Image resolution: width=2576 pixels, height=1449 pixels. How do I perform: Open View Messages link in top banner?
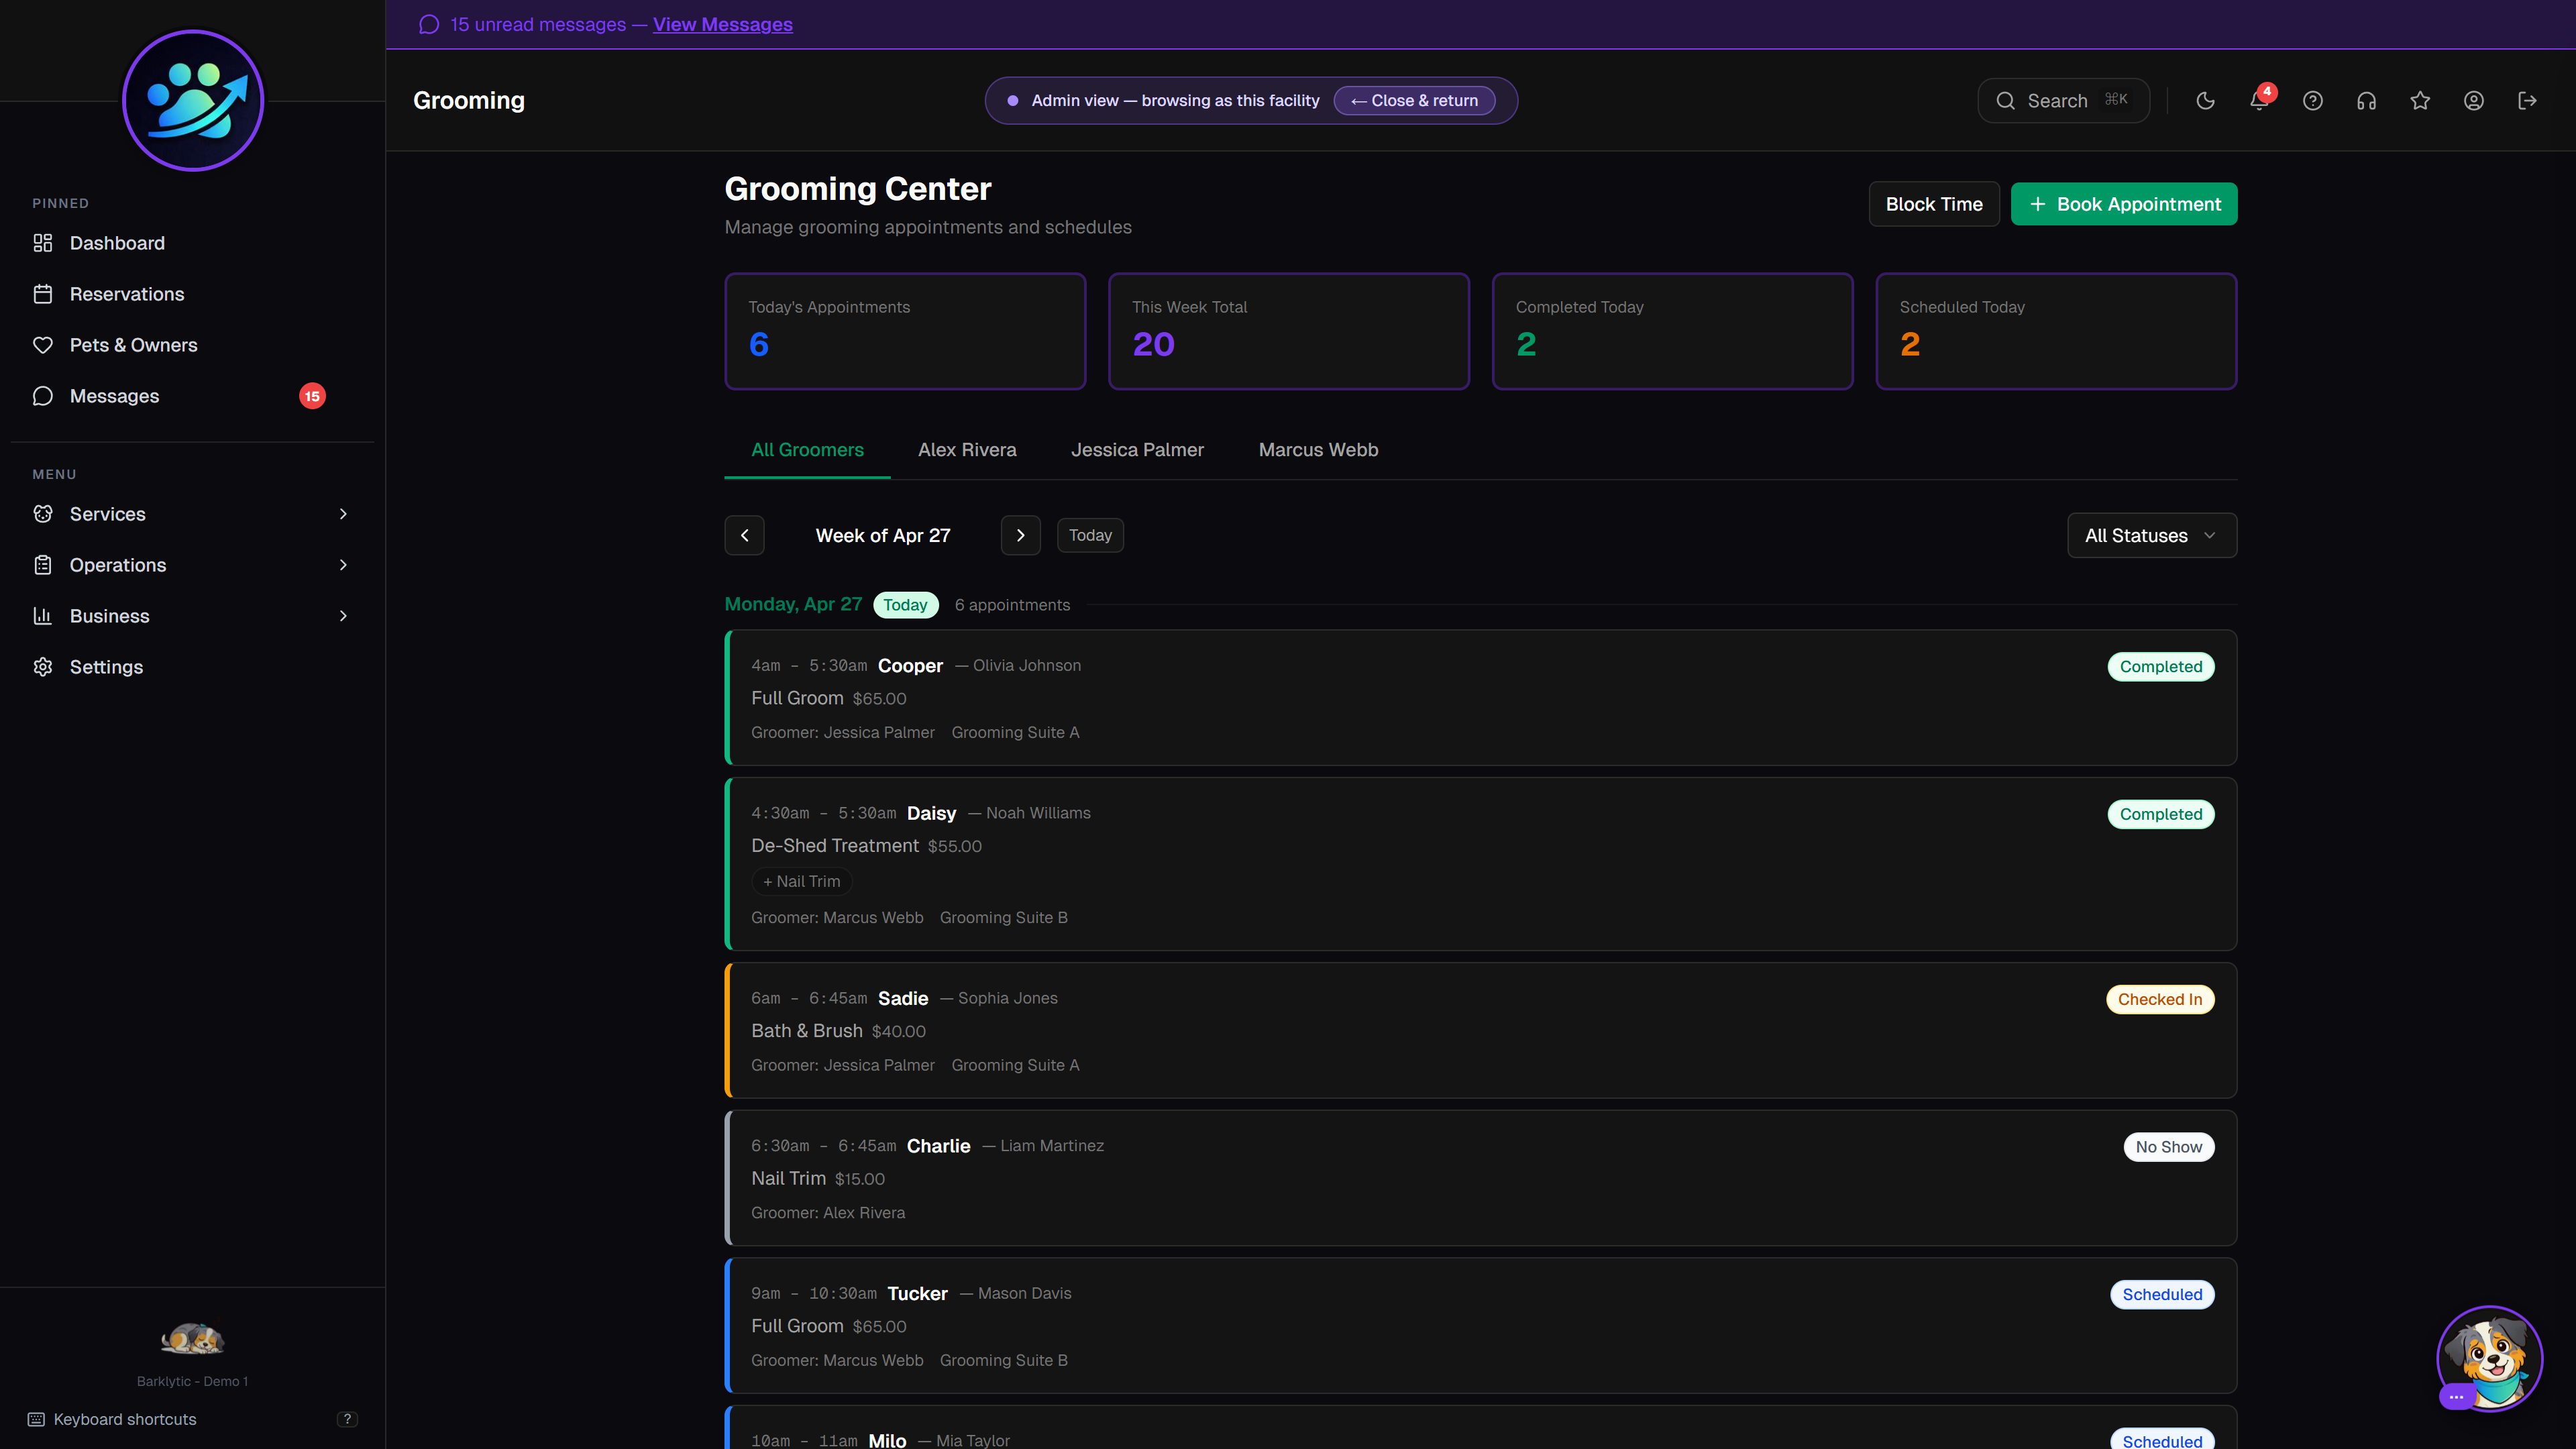pyautogui.click(x=722, y=24)
